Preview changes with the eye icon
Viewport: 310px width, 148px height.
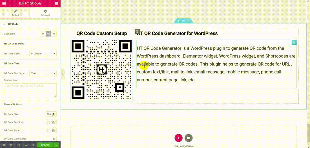pos(34,145)
